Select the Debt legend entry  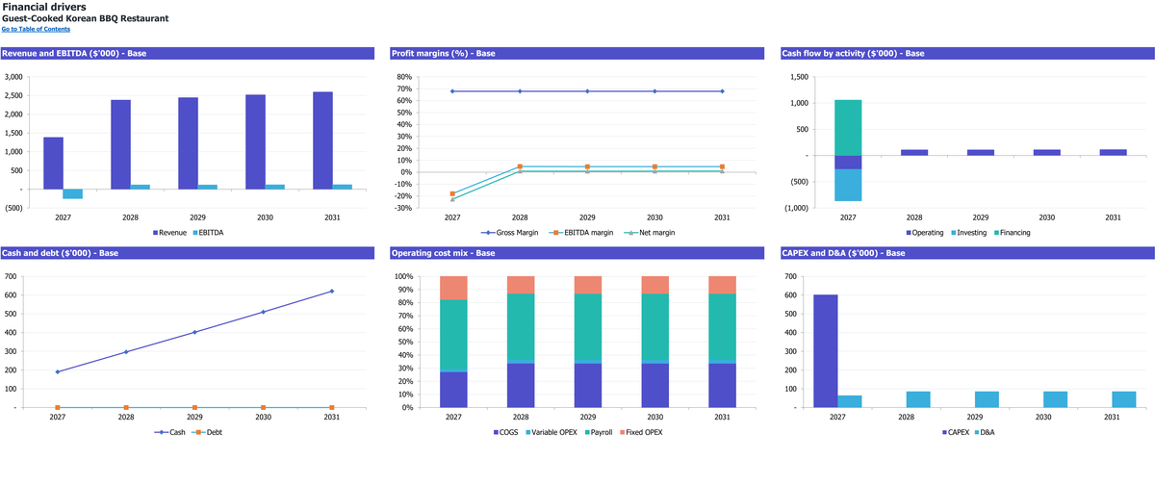[209, 433]
